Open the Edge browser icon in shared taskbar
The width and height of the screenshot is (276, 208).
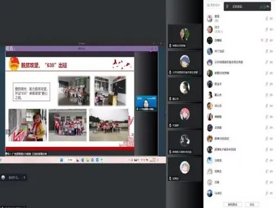click(x=83, y=160)
